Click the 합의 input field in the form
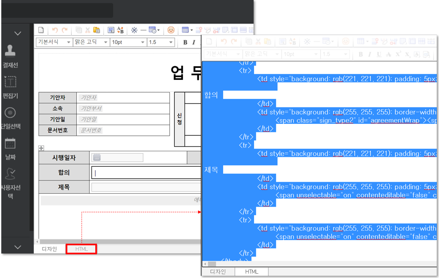 tap(146, 173)
